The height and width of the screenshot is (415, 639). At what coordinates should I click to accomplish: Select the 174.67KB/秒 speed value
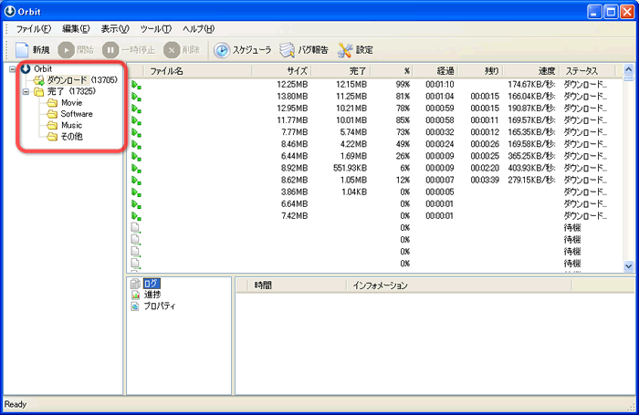[x=531, y=84]
